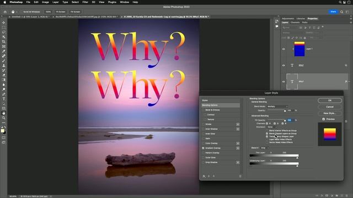
Task: Open the search icon at top right
Action: (341, 12)
